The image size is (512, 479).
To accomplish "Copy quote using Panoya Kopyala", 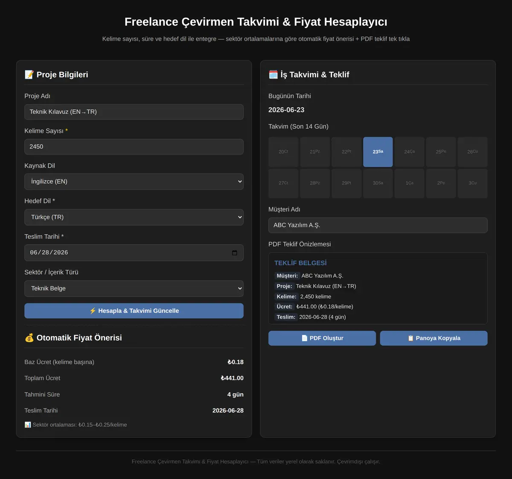I will tap(434, 338).
